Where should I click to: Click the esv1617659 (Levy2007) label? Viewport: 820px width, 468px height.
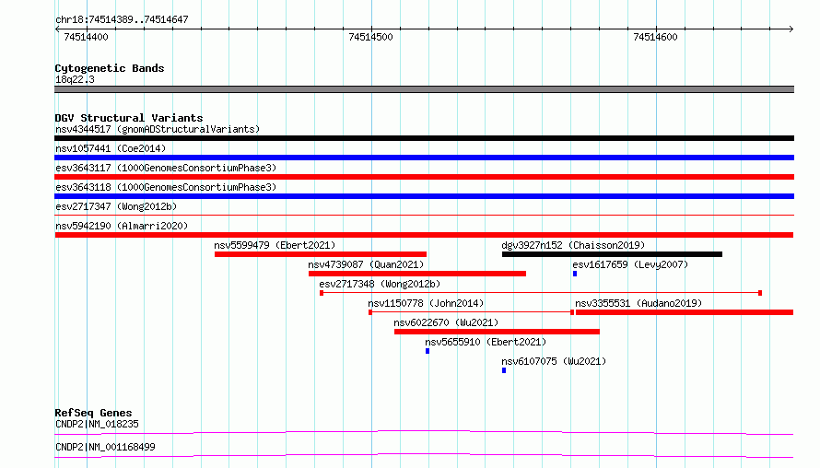pos(630,264)
